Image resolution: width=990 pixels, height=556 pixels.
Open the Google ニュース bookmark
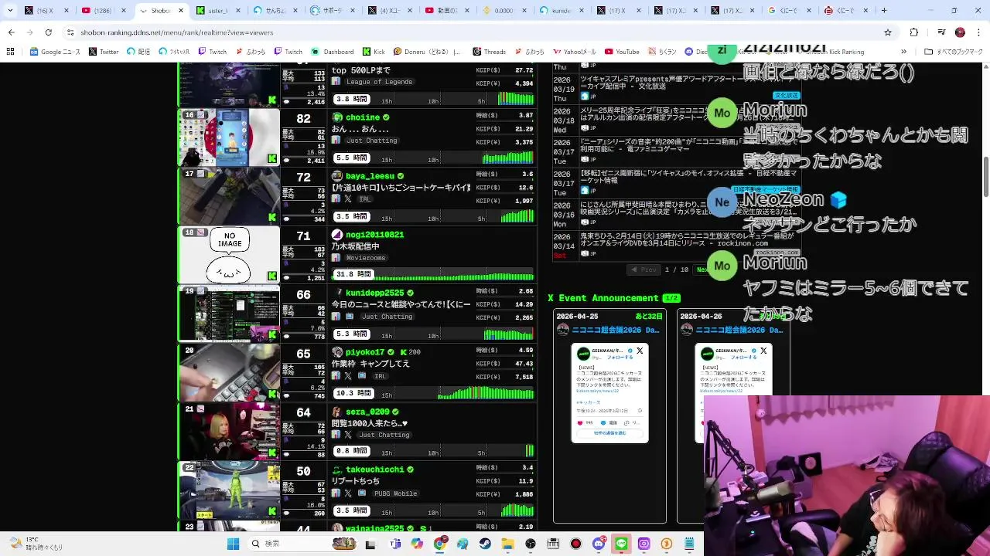tap(55, 52)
